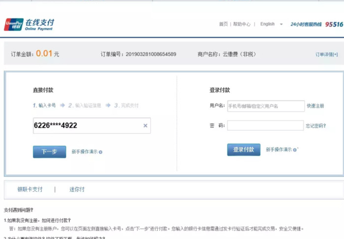Open the 帮助中心 link
The width and height of the screenshot is (344, 239).
[x=242, y=24]
